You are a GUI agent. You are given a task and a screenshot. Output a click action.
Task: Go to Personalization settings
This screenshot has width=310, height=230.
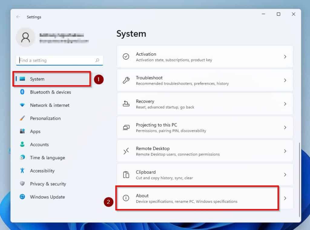pyautogui.click(x=45, y=118)
